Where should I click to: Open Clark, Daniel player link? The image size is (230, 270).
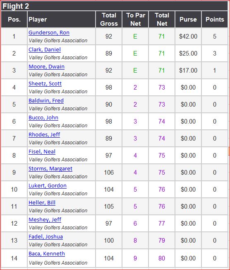tap(45, 50)
